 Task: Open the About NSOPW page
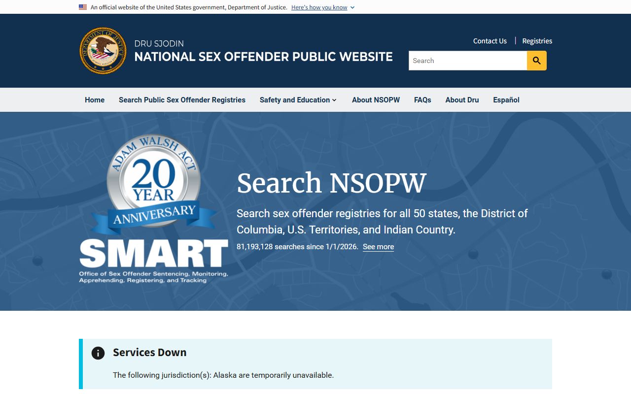coord(376,100)
